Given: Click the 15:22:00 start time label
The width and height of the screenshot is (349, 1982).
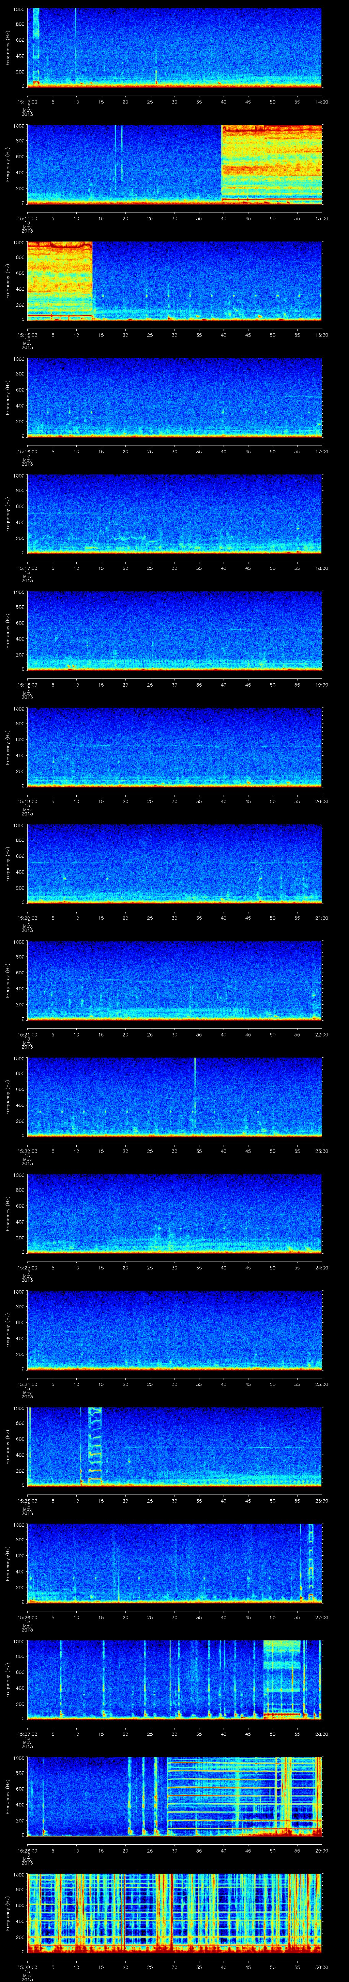Looking at the screenshot, I should click(x=27, y=1150).
